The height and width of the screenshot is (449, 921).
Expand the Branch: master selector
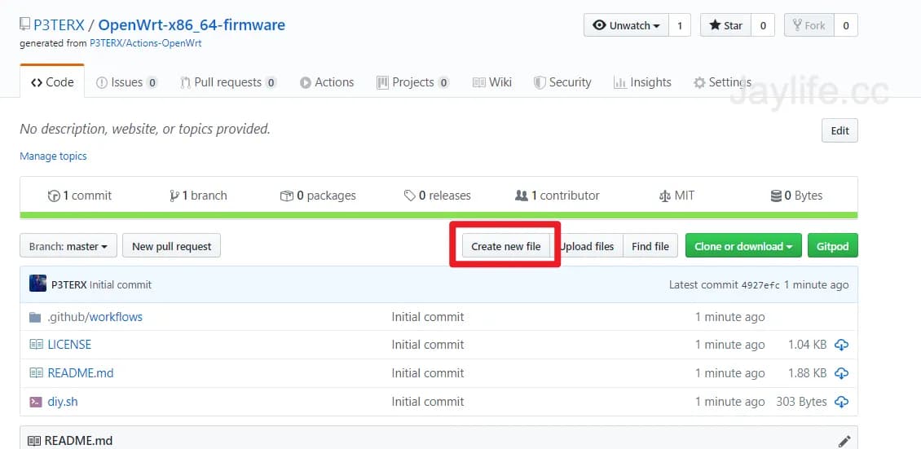[x=68, y=246]
